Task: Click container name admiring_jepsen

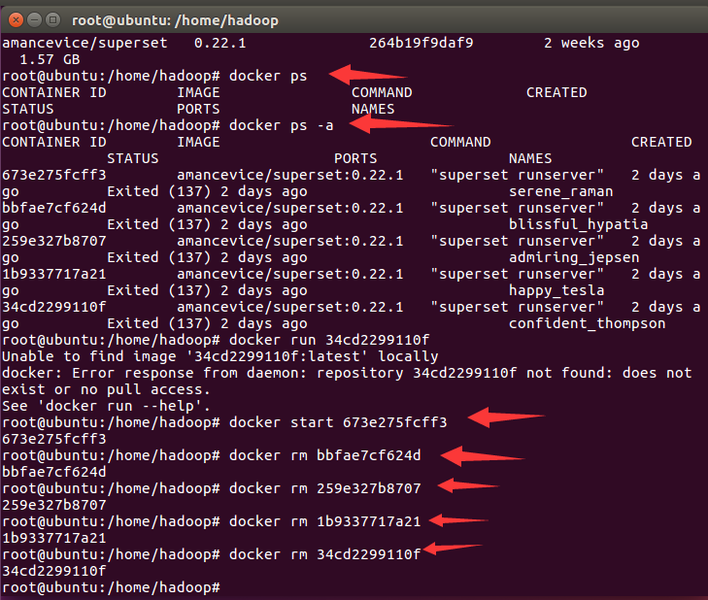Action: click(574, 258)
